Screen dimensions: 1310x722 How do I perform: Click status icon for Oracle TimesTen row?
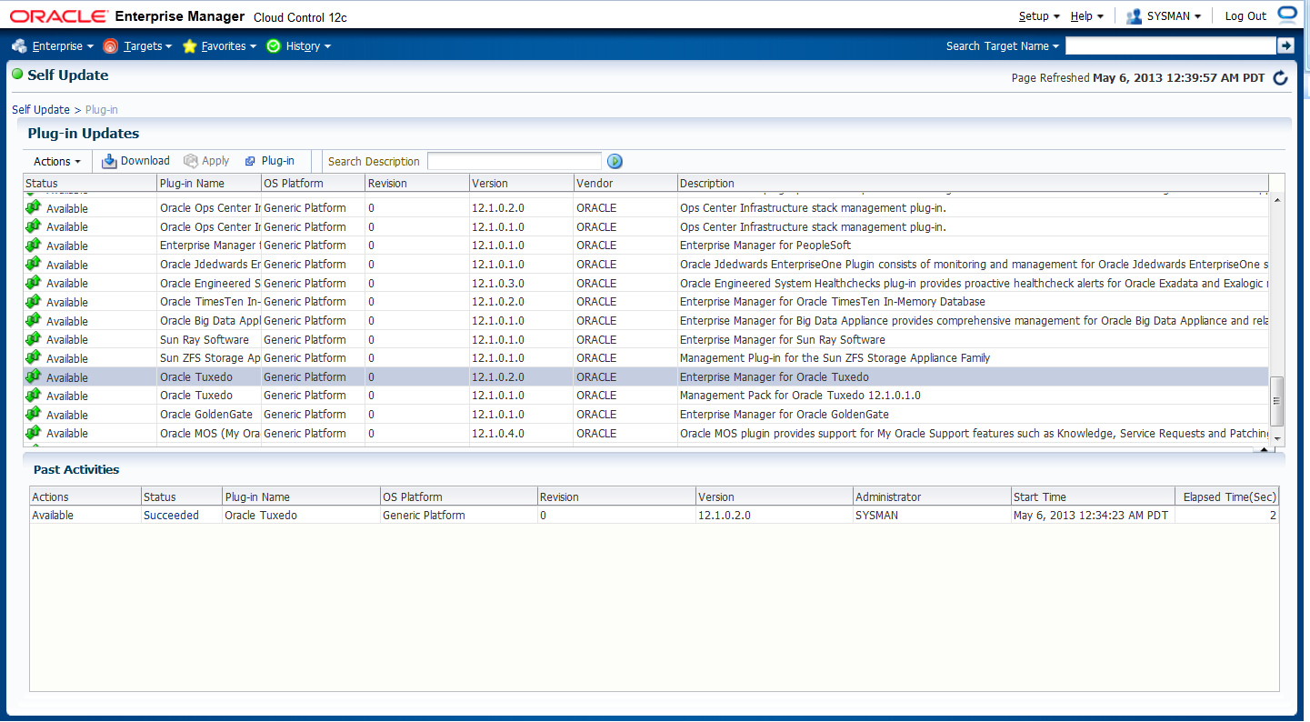point(34,301)
